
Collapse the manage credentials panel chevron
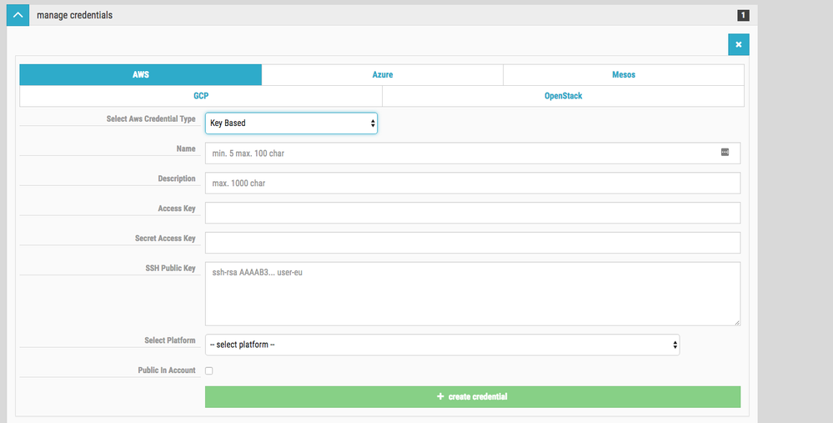[18, 15]
